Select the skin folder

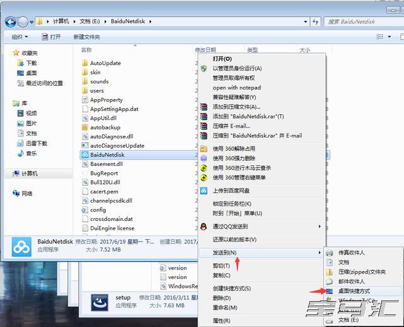tap(95, 73)
